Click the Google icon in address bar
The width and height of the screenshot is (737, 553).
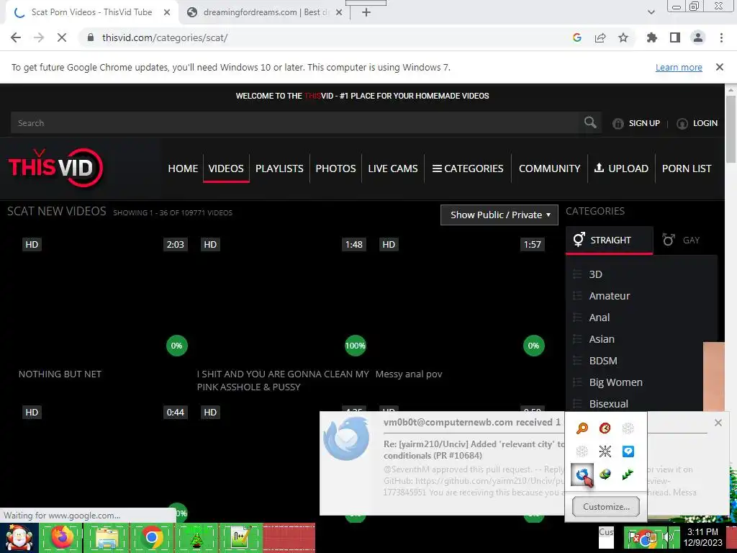click(577, 37)
